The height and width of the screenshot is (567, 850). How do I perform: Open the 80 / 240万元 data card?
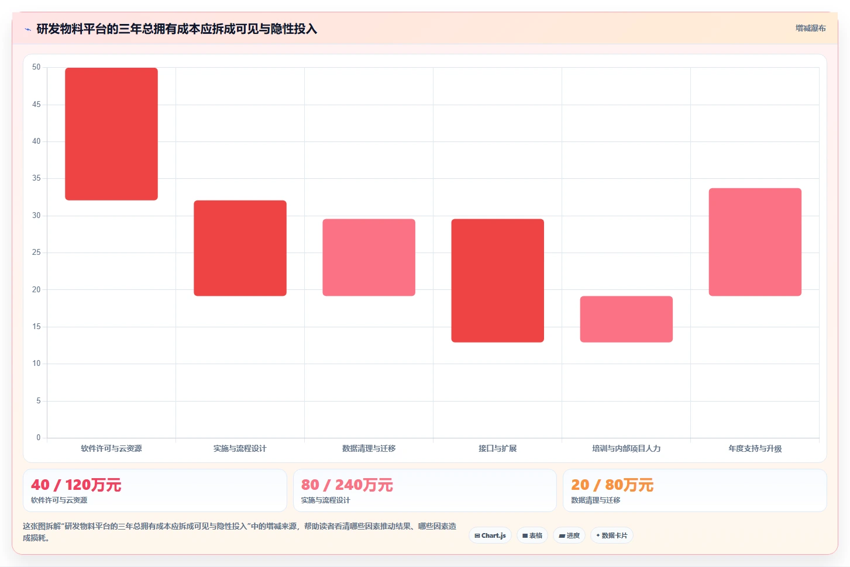pos(425,490)
